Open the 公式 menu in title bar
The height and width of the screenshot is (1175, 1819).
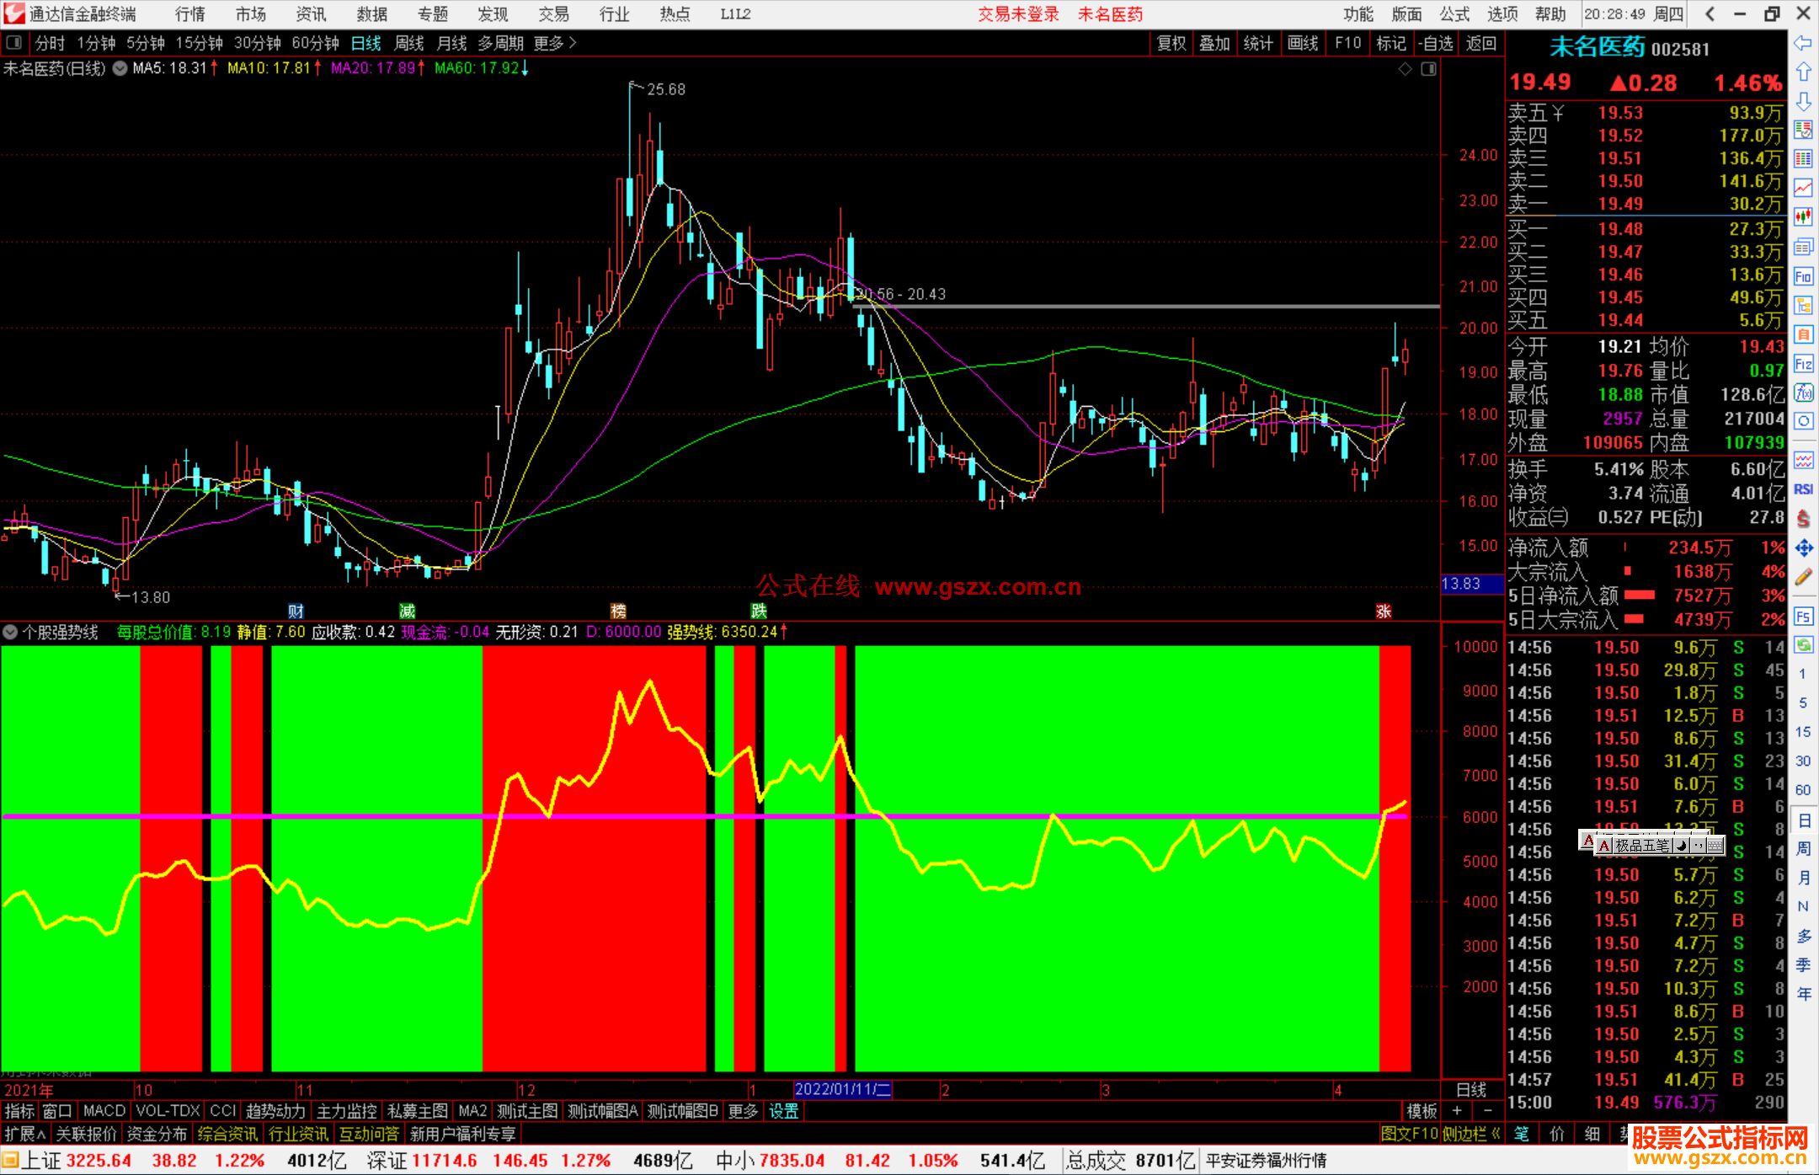pos(1454,14)
